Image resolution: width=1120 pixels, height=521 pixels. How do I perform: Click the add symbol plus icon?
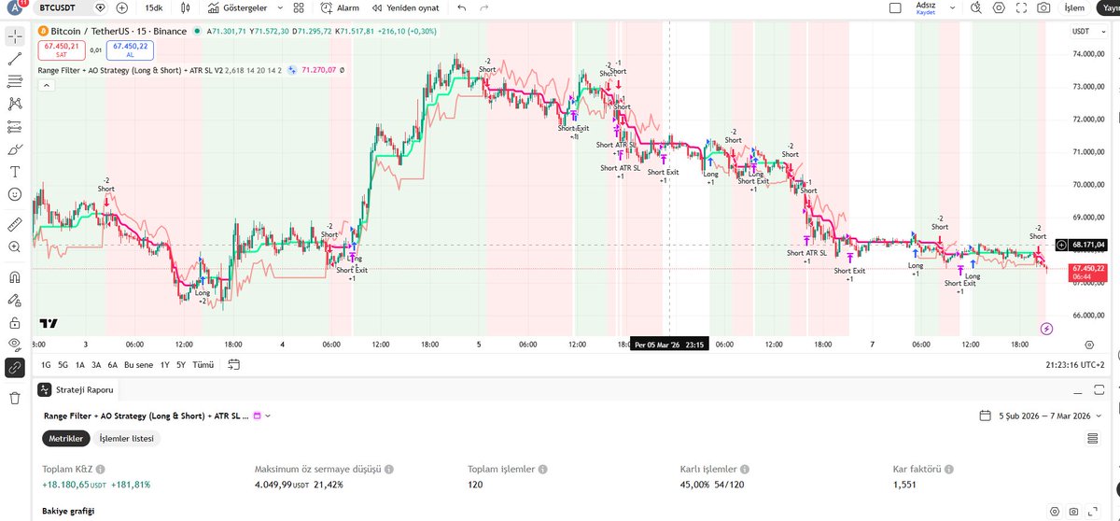pos(122,8)
